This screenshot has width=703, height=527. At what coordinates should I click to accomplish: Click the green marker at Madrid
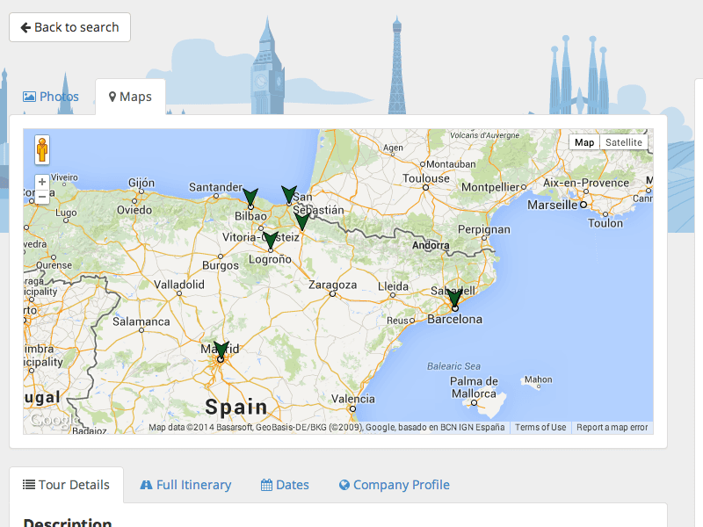click(221, 350)
